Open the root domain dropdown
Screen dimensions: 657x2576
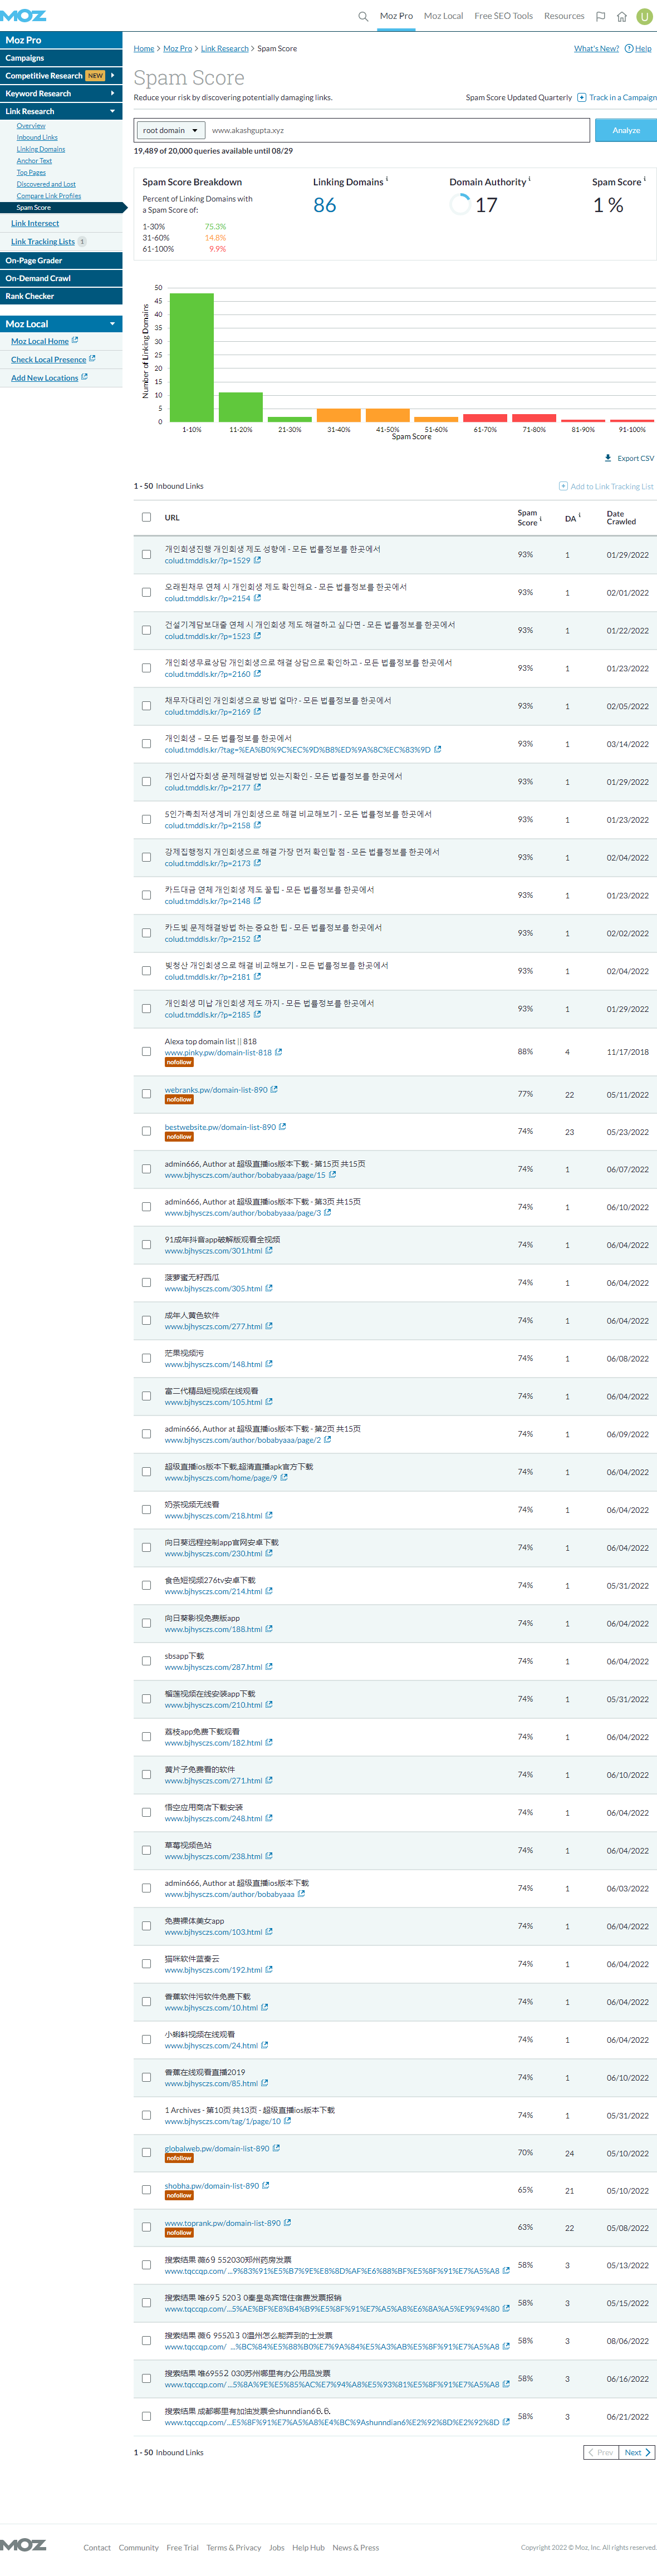[170, 130]
